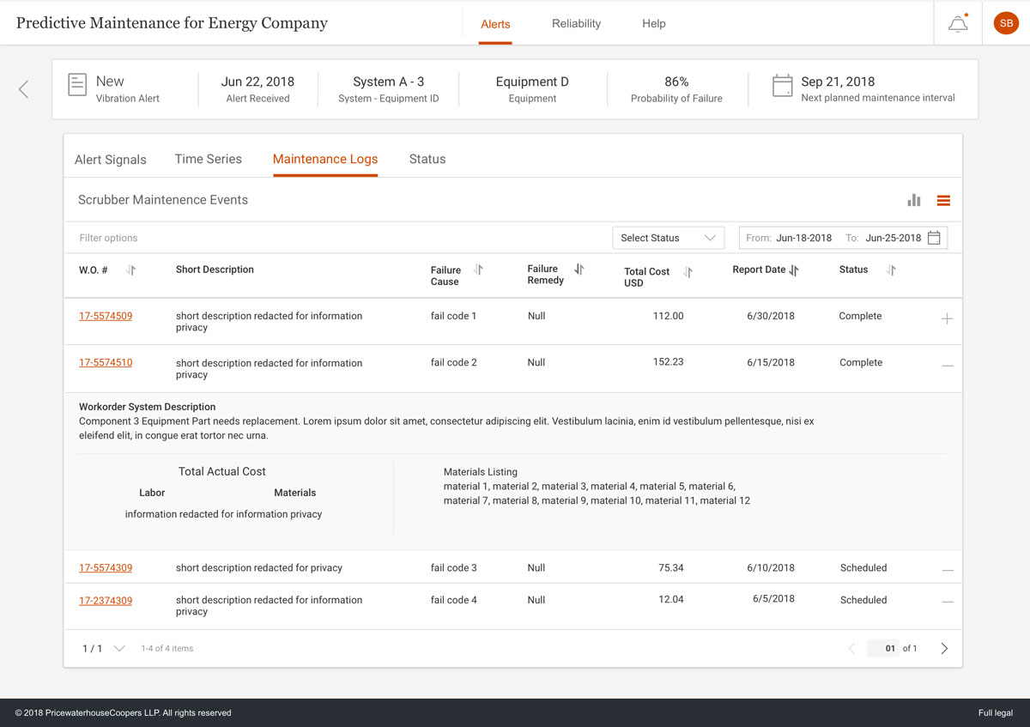Open work order link 17-5574509
This screenshot has height=727, width=1030.
pos(106,316)
